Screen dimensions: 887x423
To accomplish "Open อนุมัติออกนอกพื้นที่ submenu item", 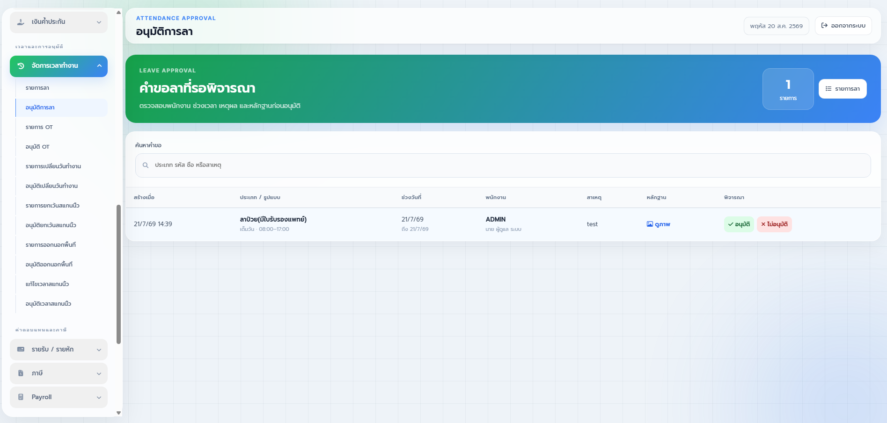I will click(62, 265).
